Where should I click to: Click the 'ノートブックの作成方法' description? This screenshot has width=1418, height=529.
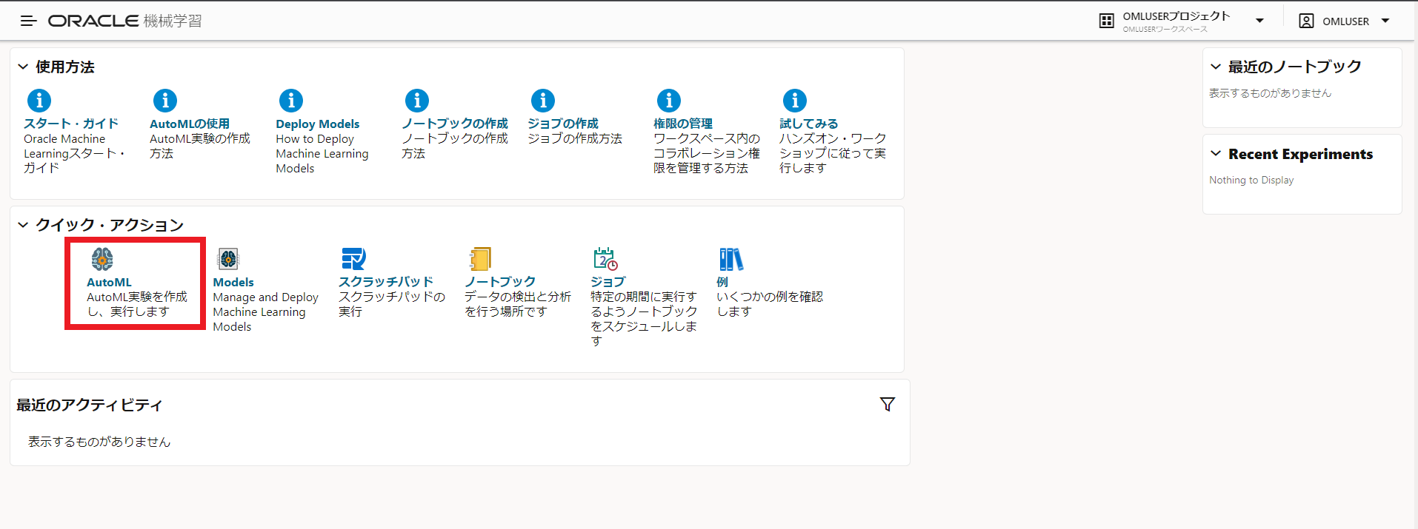coord(455,146)
